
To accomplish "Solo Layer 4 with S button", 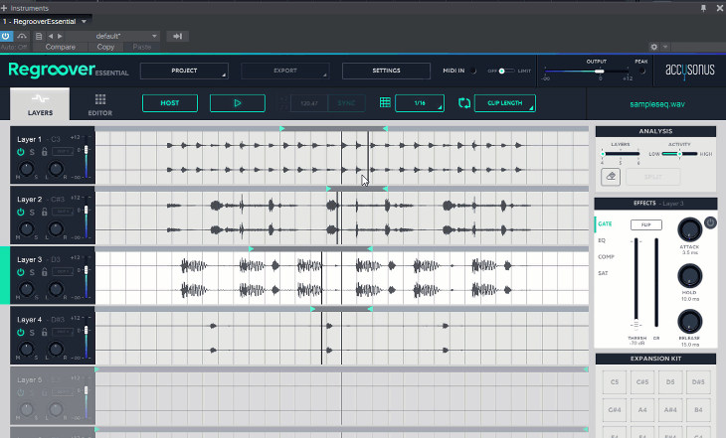I will [32, 333].
